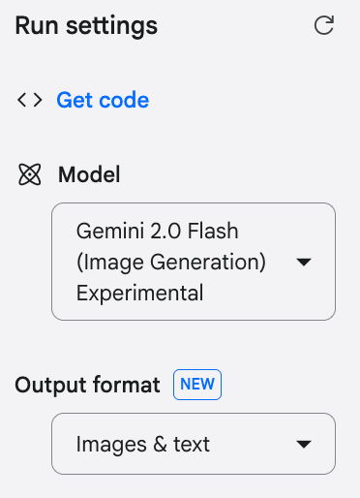Click the word code in Get code
The image size is (360, 498).
point(124,100)
